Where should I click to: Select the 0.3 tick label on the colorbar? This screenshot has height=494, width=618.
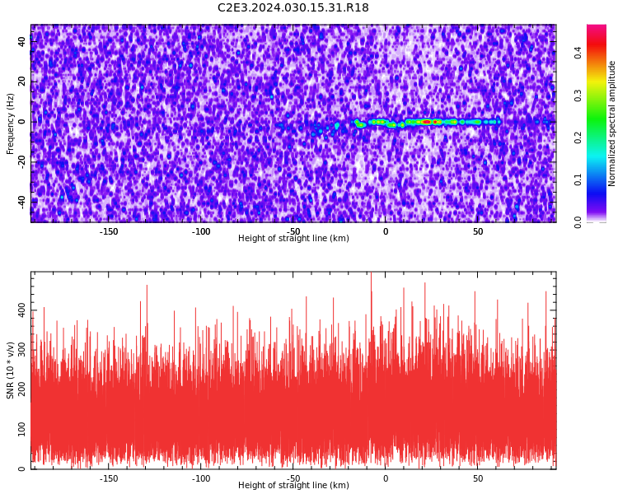pyautogui.click(x=578, y=95)
